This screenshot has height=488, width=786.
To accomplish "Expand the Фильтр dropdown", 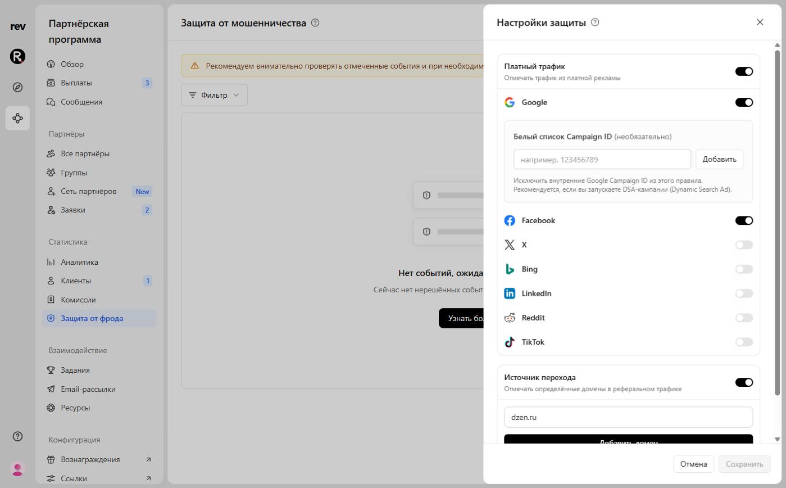I will click(214, 95).
